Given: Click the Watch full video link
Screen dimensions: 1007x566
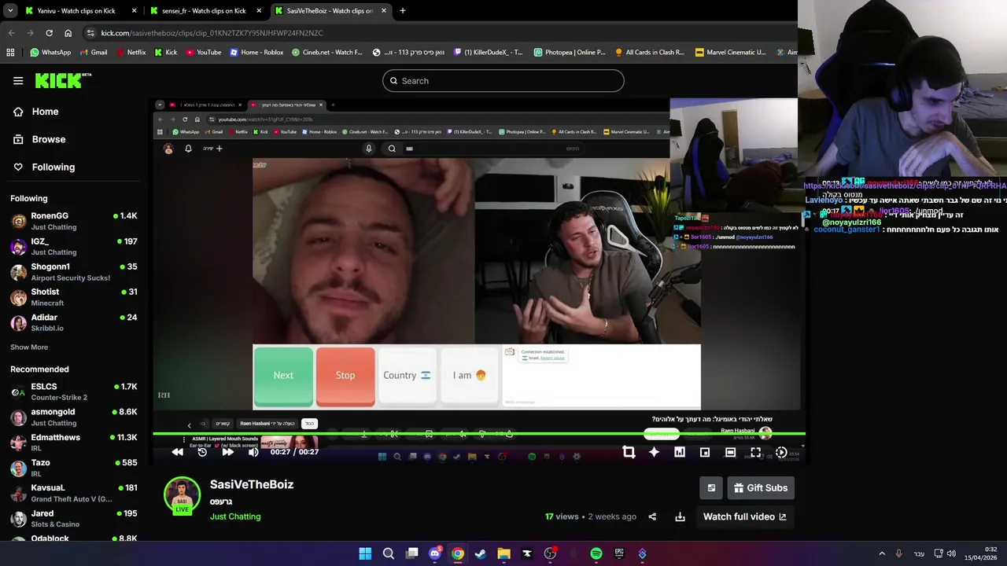Looking at the screenshot, I should [744, 516].
